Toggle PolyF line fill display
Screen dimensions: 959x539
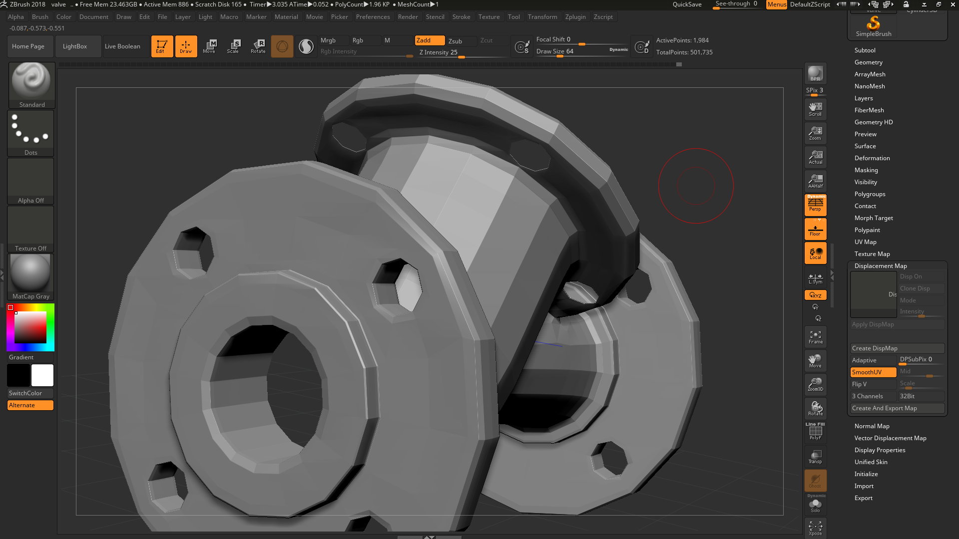[815, 433]
